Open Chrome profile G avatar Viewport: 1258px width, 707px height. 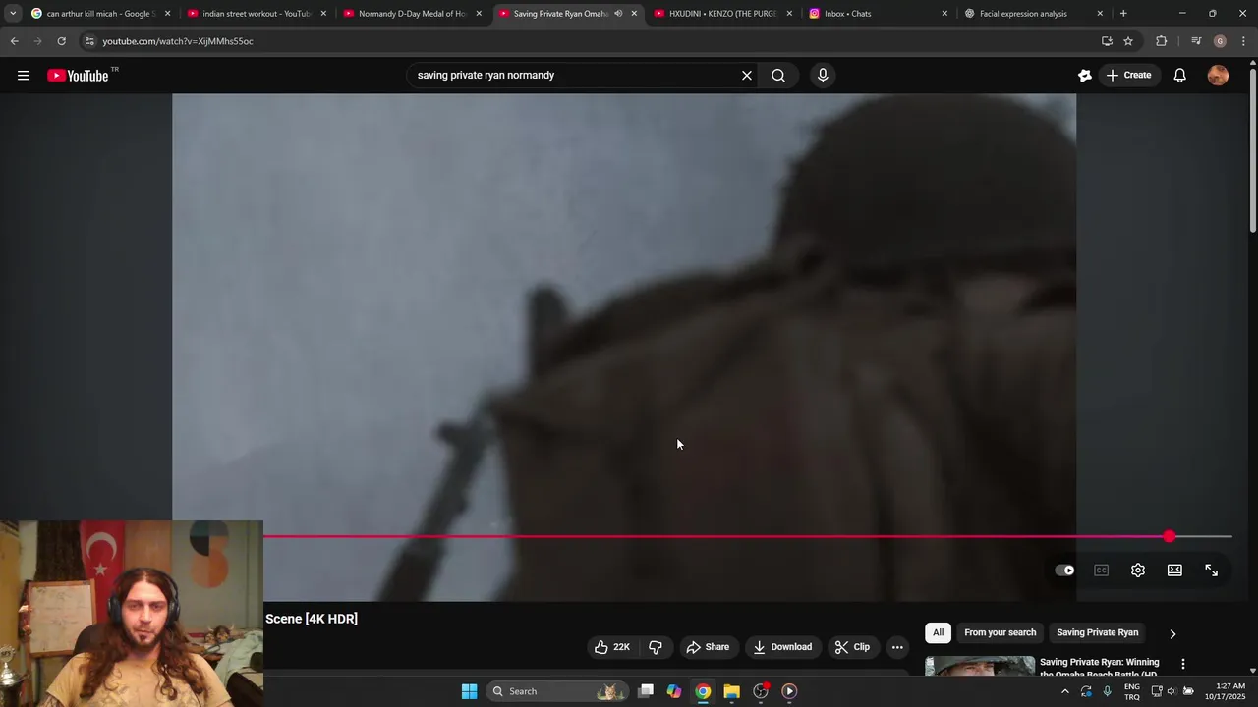click(x=1220, y=41)
